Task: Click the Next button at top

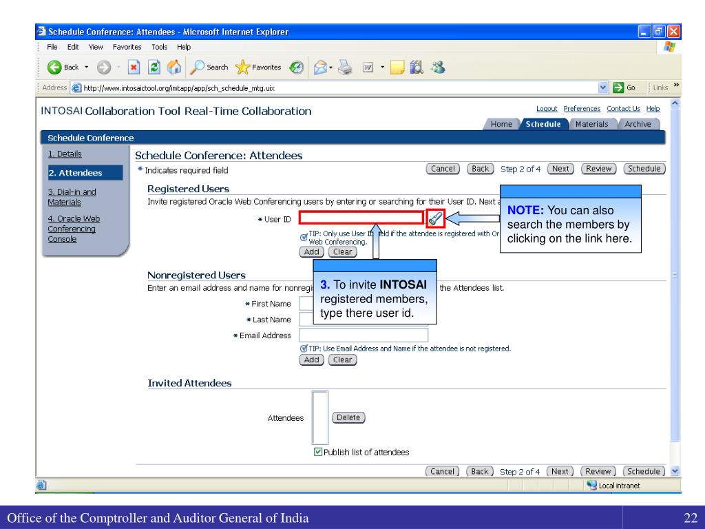Action: click(x=561, y=169)
